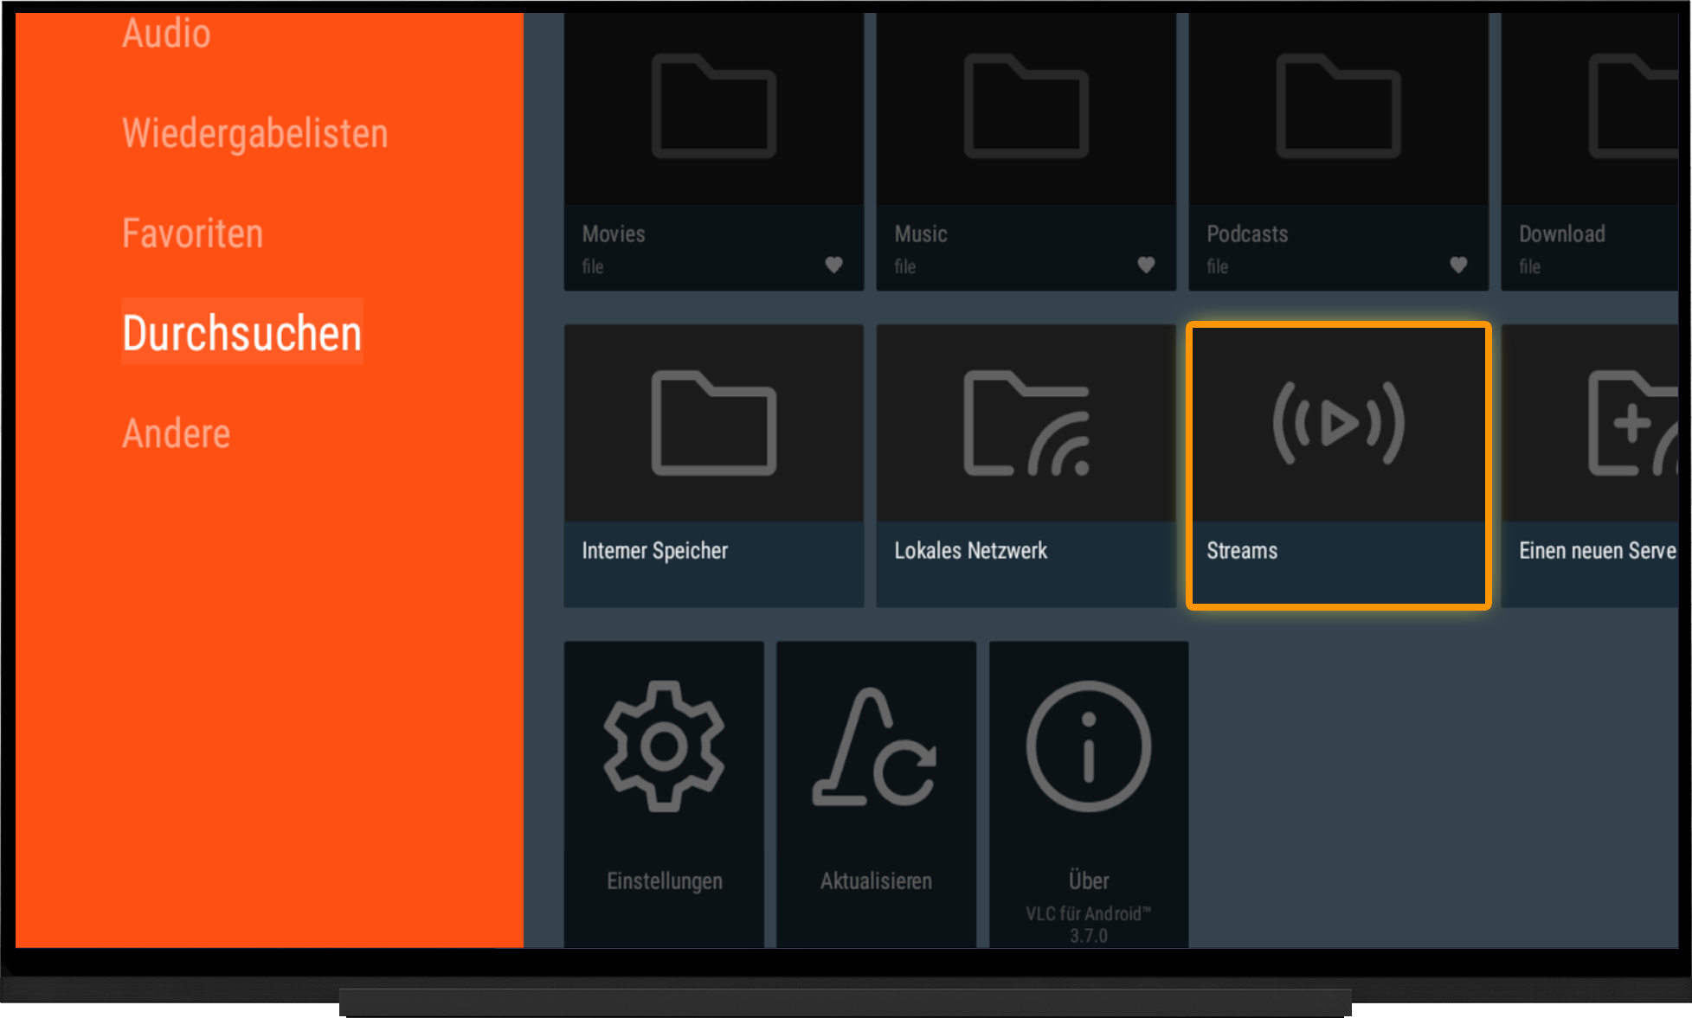This screenshot has width=1692, height=1018.
Task: Open the Streams broadcast icon tile
Action: (1338, 423)
